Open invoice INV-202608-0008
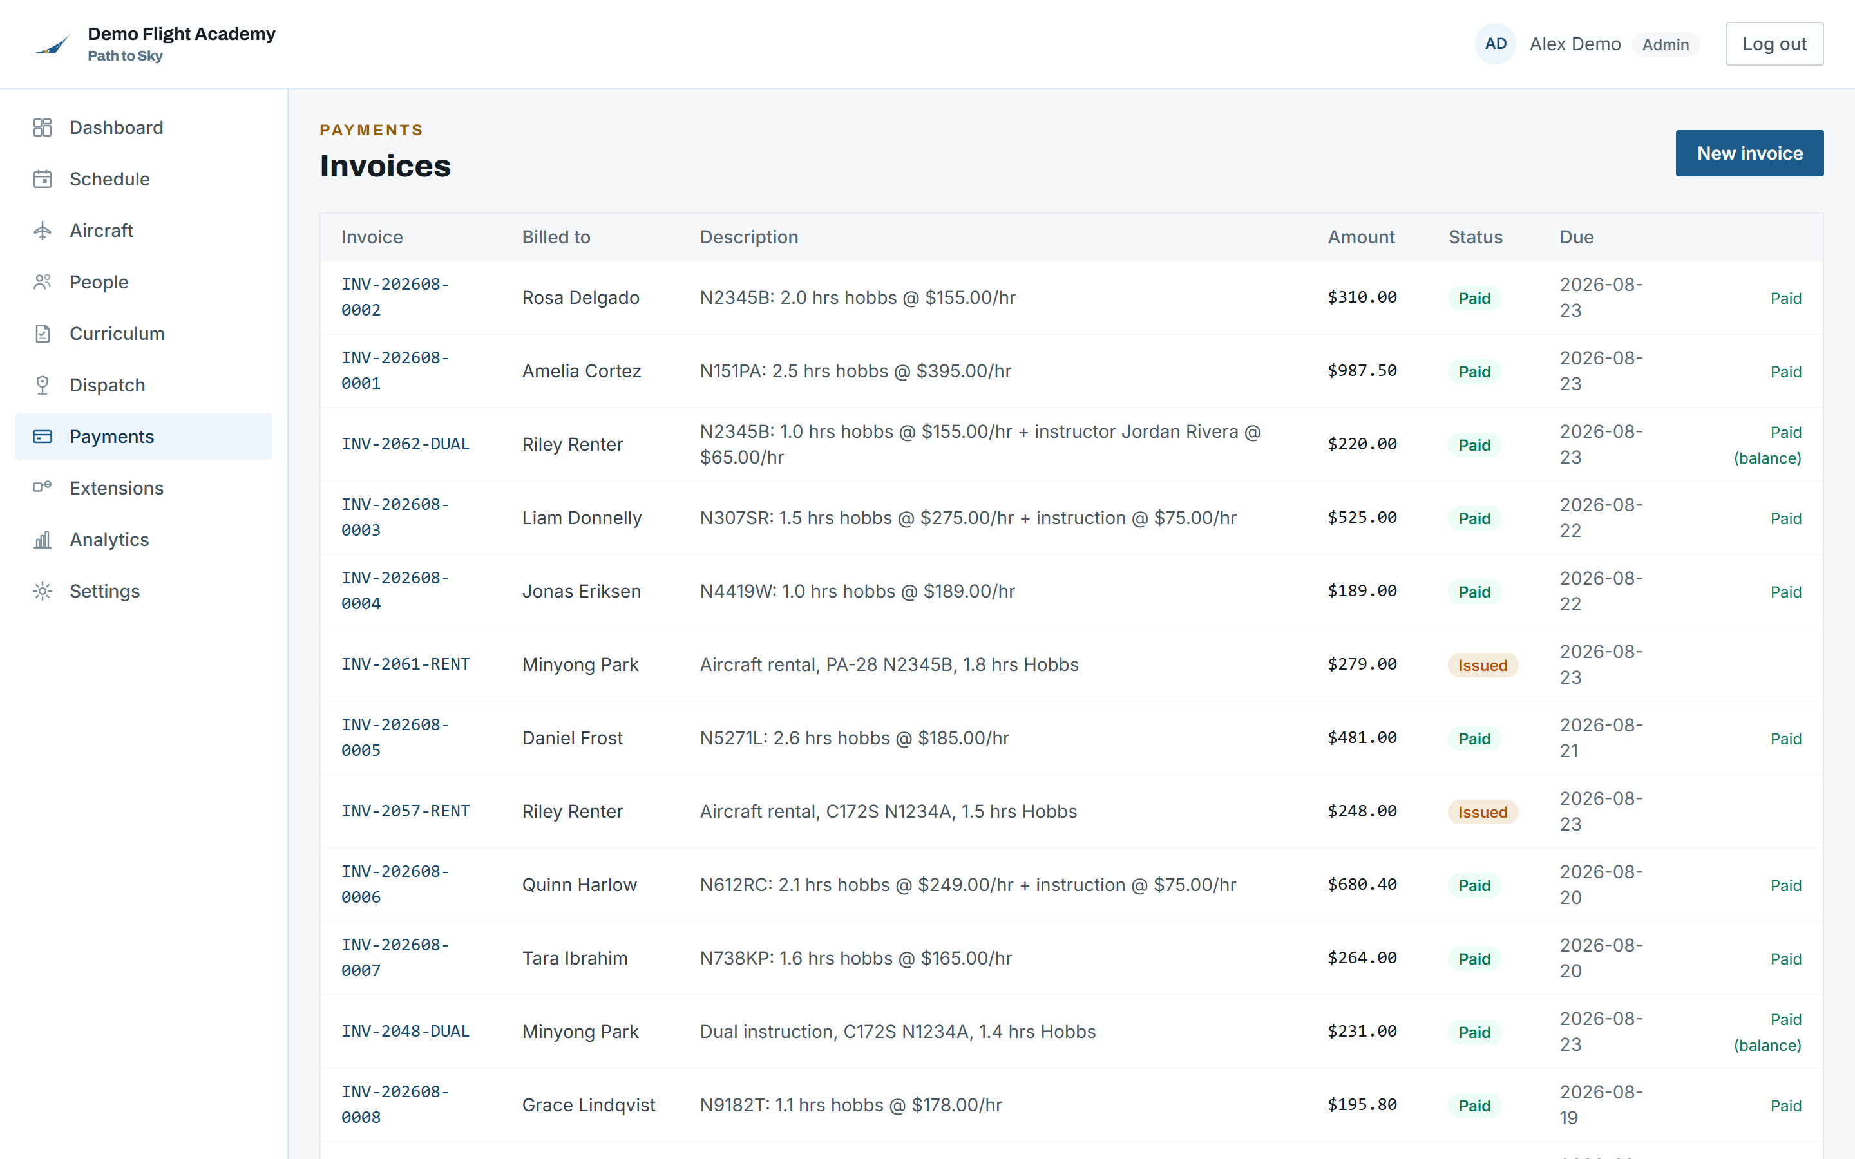The height and width of the screenshot is (1159, 1855). 395,1104
